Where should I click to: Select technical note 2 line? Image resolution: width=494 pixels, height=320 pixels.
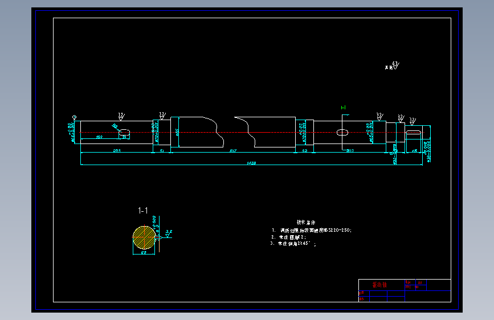click(x=288, y=237)
